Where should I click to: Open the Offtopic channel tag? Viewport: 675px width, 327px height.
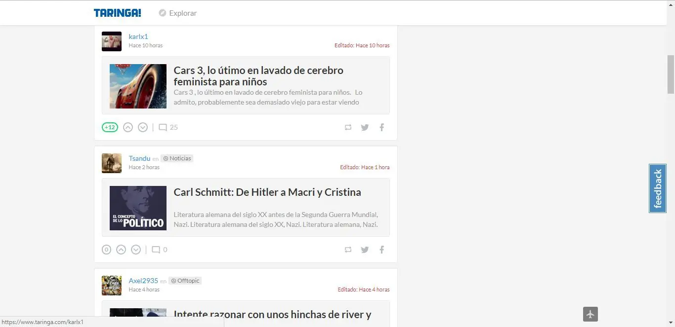185,281
